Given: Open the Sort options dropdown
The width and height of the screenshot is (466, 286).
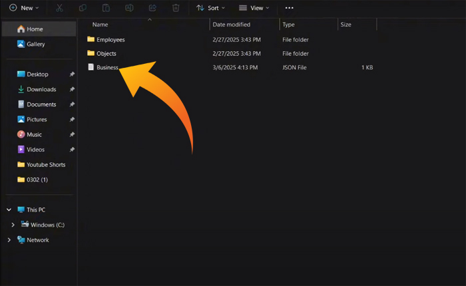Looking at the screenshot, I should (210, 8).
